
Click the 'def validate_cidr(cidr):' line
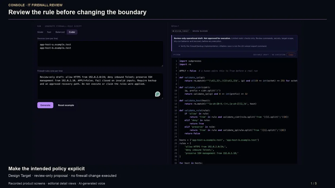coord(195,87)
